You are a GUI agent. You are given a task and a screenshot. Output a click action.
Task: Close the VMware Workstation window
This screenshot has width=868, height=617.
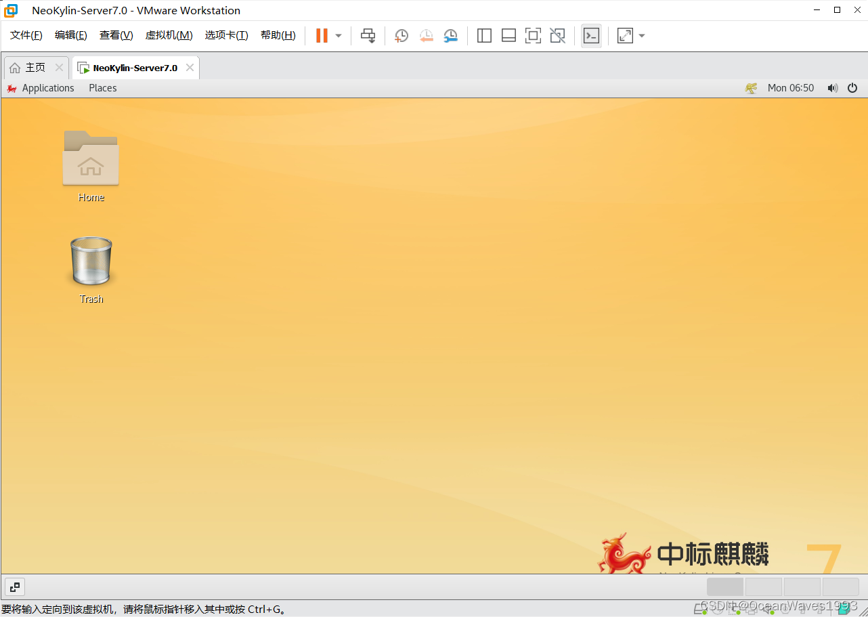[856, 10]
